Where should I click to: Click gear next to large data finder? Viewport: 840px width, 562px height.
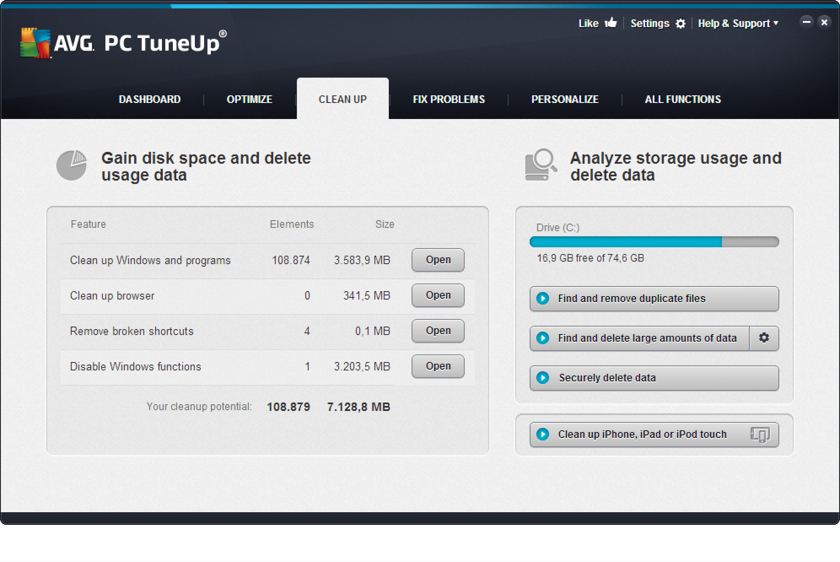point(764,338)
